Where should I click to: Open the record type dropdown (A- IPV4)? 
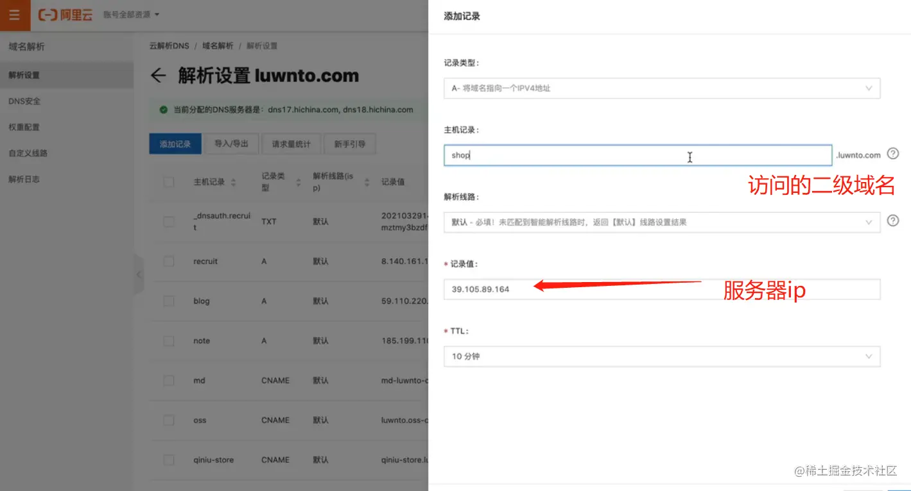click(662, 88)
